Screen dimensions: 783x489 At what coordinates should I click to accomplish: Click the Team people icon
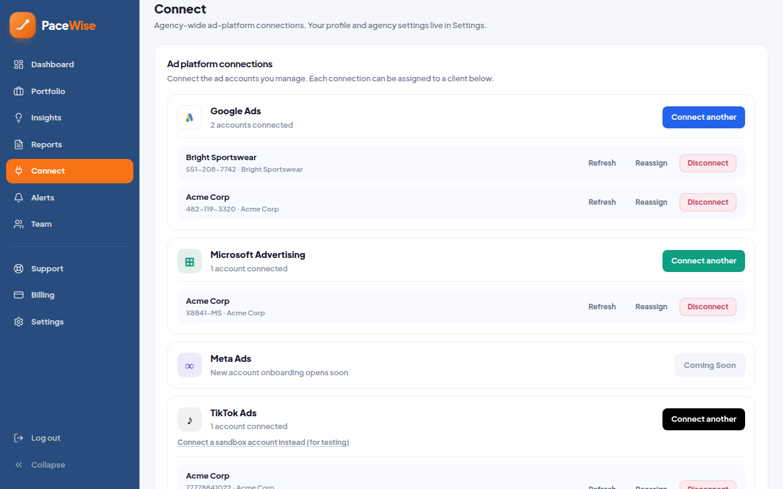(x=19, y=224)
